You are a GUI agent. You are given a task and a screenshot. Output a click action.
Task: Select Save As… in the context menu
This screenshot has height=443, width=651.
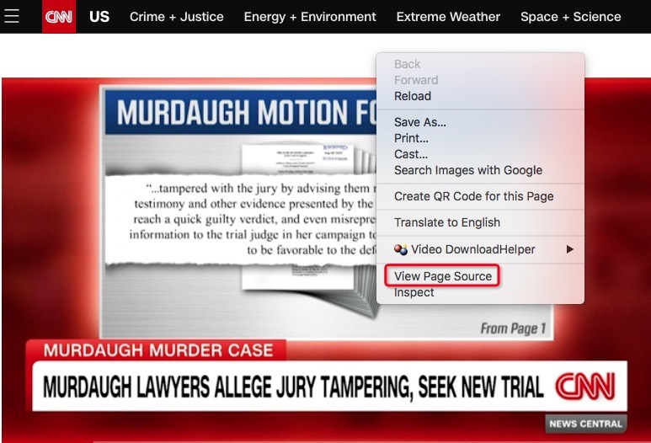click(x=419, y=122)
